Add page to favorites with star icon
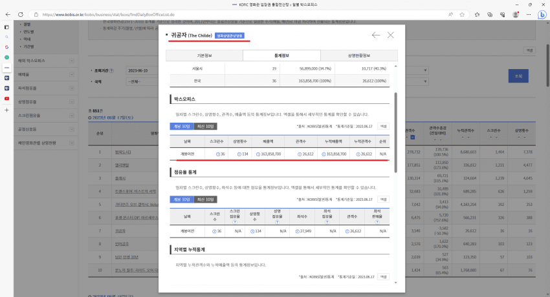 462,14
